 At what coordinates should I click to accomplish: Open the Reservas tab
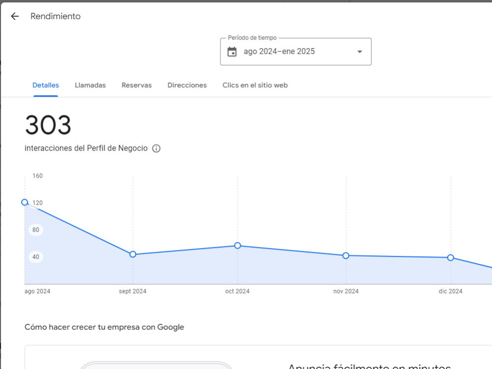coord(136,85)
